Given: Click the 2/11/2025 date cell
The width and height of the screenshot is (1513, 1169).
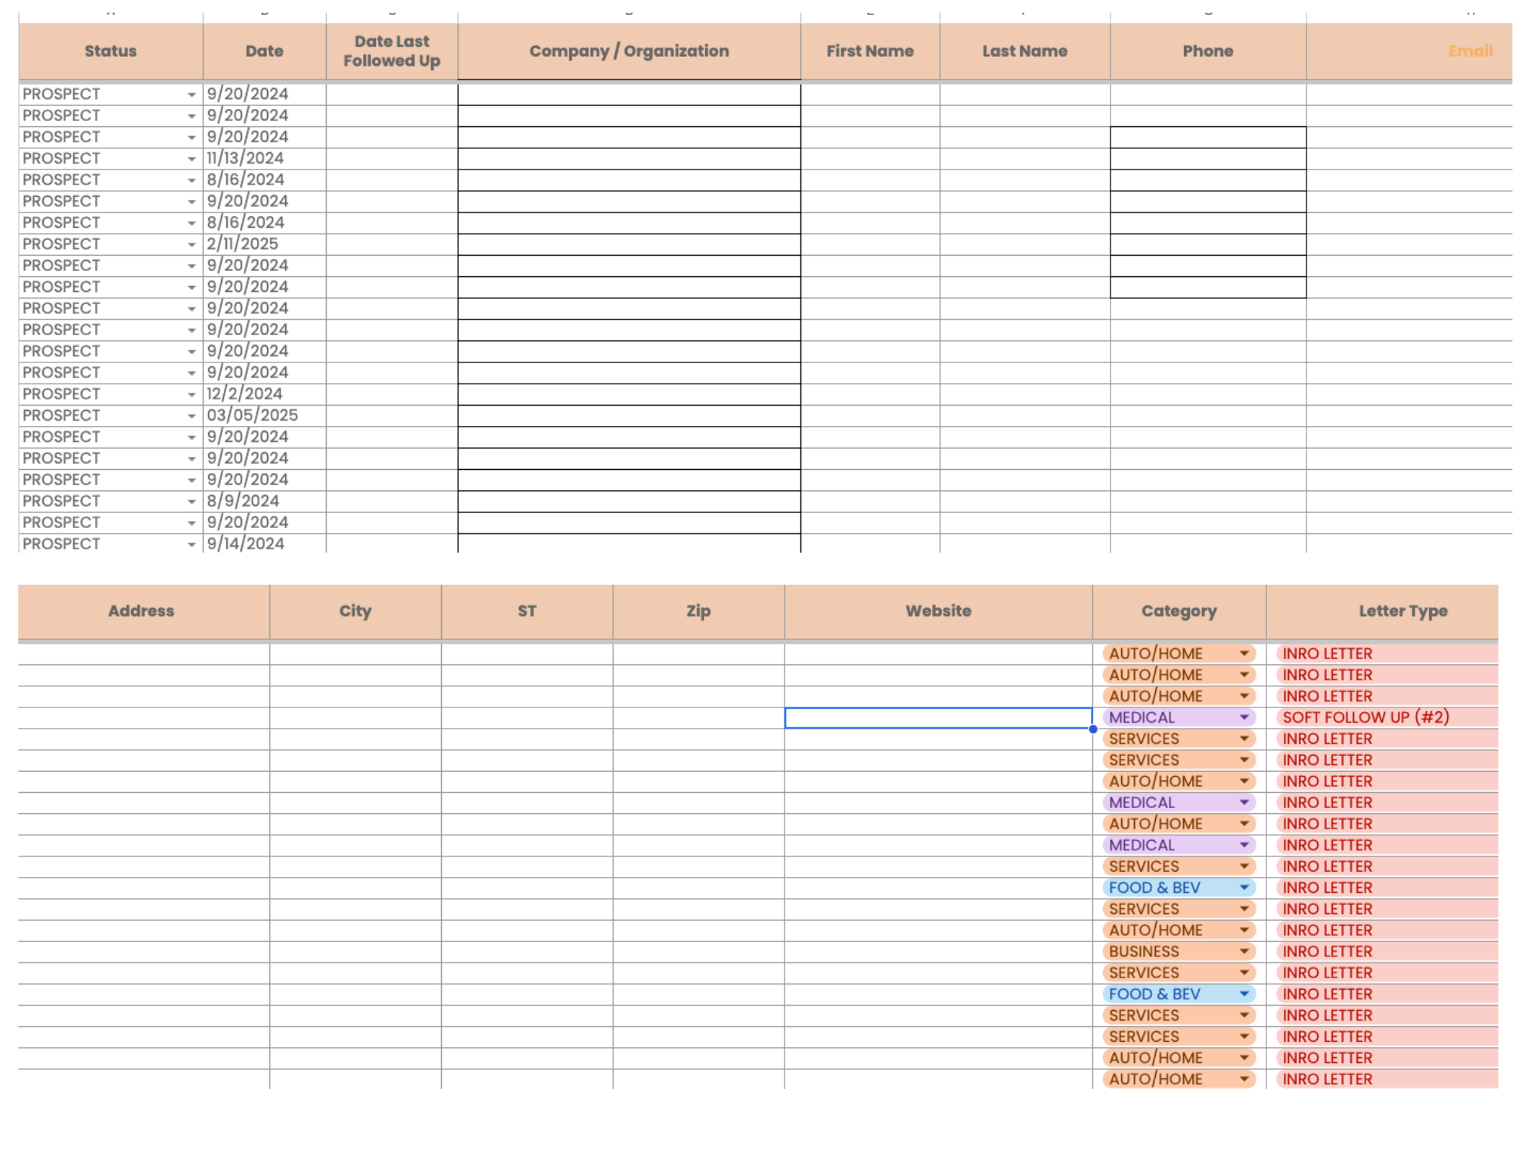Looking at the screenshot, I should [x=264, y=244].
